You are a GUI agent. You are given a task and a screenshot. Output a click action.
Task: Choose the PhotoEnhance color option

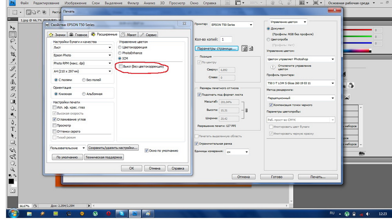pos(120,53)
